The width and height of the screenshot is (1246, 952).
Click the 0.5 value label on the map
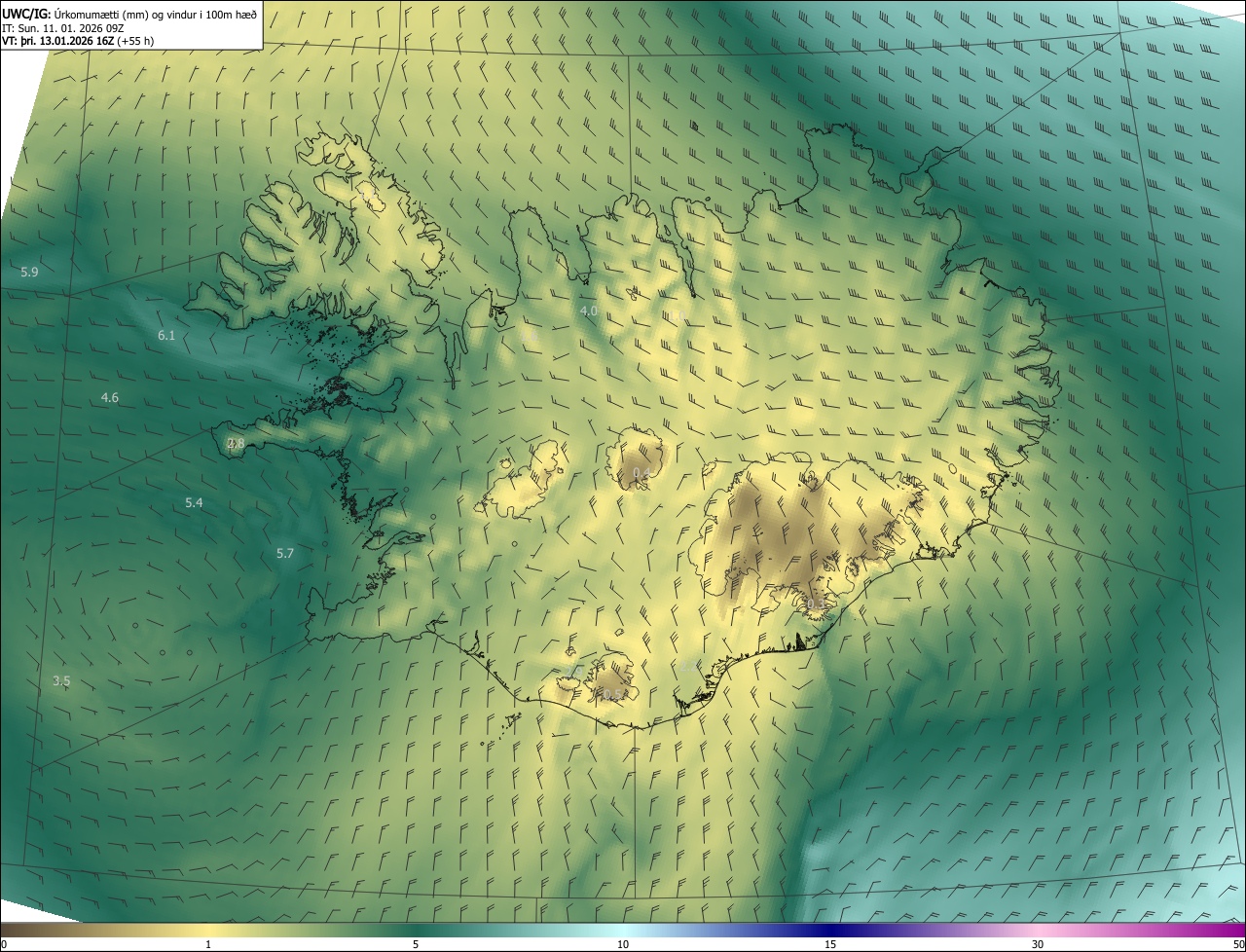612,694
